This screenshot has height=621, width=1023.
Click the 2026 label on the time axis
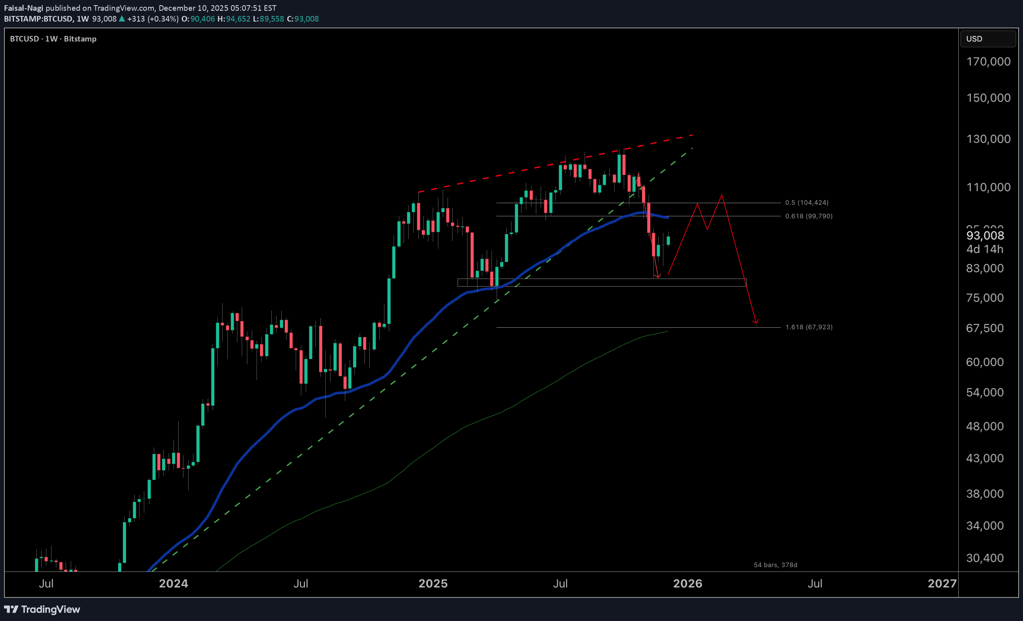pos(687,583)
